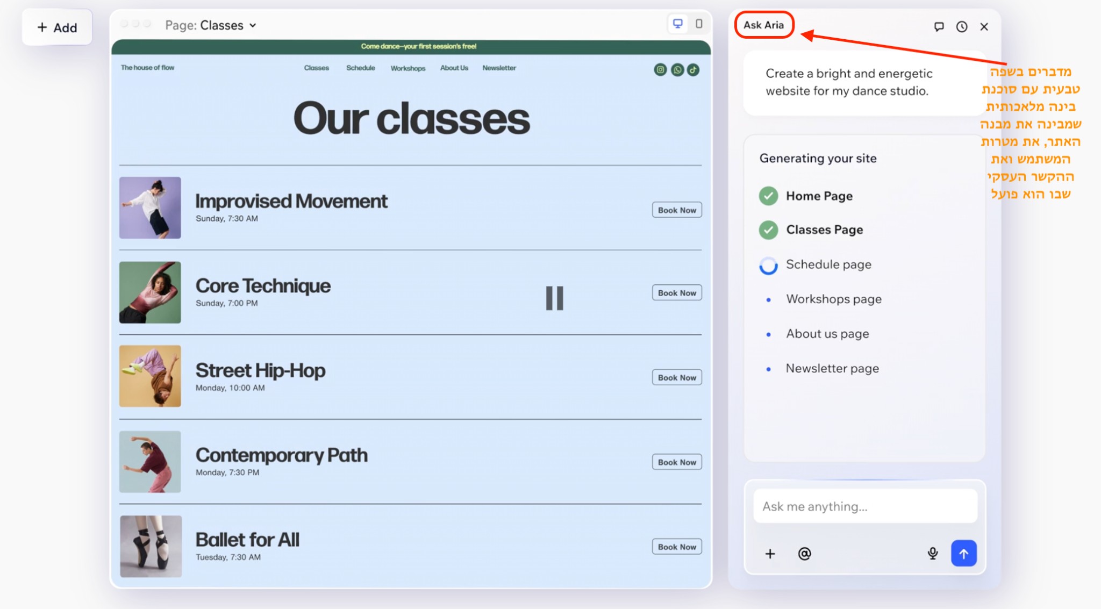
Task: Switch to desktop preview mode
Action: coord(677,24)
